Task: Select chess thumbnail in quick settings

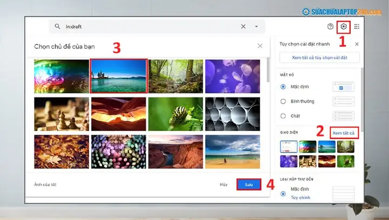Action: (x=307, y=161)
